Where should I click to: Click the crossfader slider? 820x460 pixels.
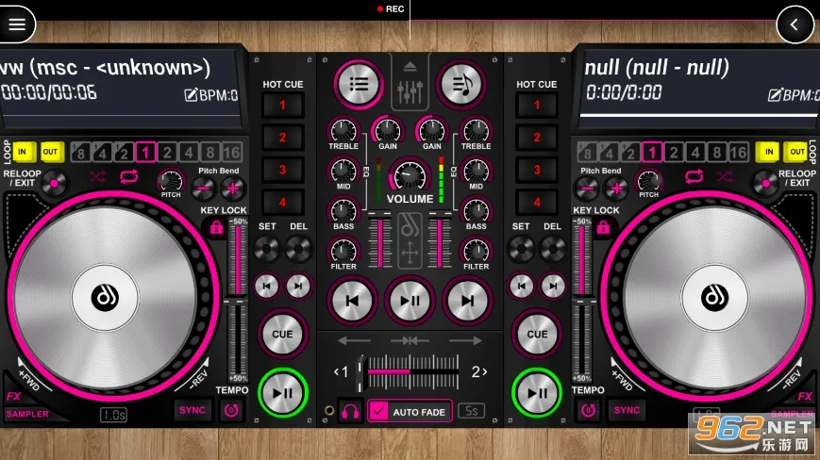[x=410, y=371]
